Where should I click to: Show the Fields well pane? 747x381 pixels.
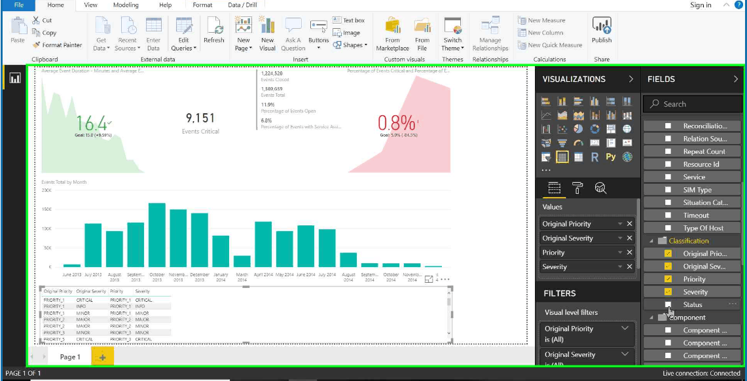click(554, 188)
